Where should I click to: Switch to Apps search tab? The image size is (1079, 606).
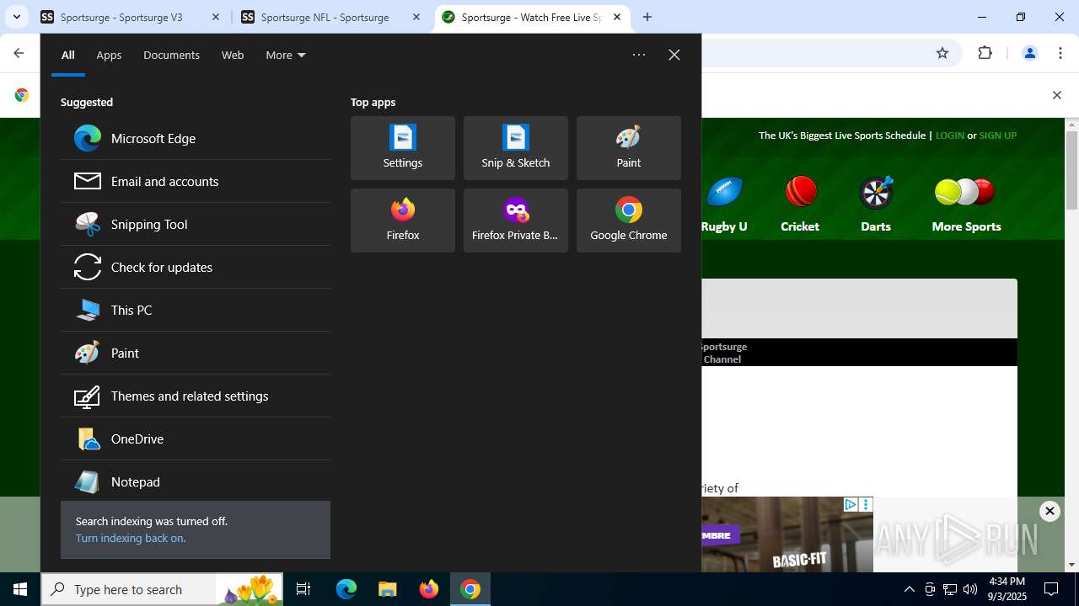click(x=109, y=55)
